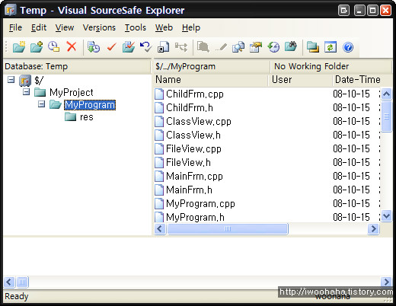This screenshot has width=396, height=306.
Task: Click the red X Delete icon
Action: point(72,47)
